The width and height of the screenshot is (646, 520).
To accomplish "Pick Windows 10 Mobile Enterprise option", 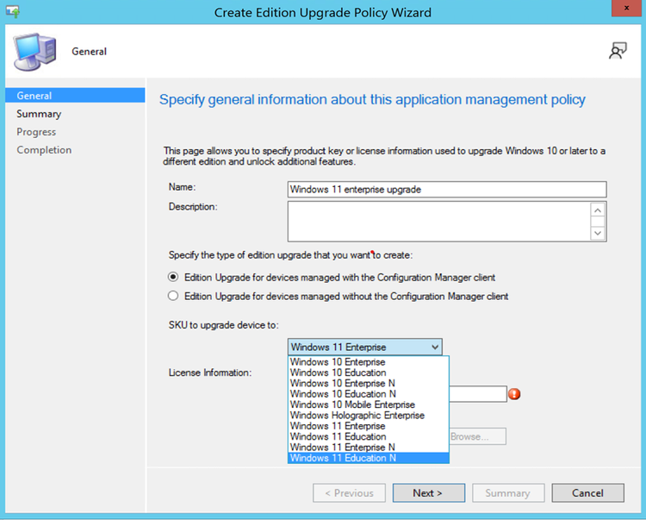I will click(369, 404).
